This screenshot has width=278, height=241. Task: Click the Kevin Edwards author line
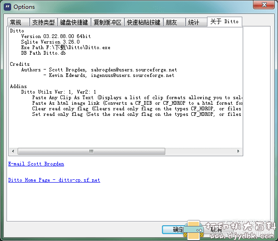click(x=109, y=75)
